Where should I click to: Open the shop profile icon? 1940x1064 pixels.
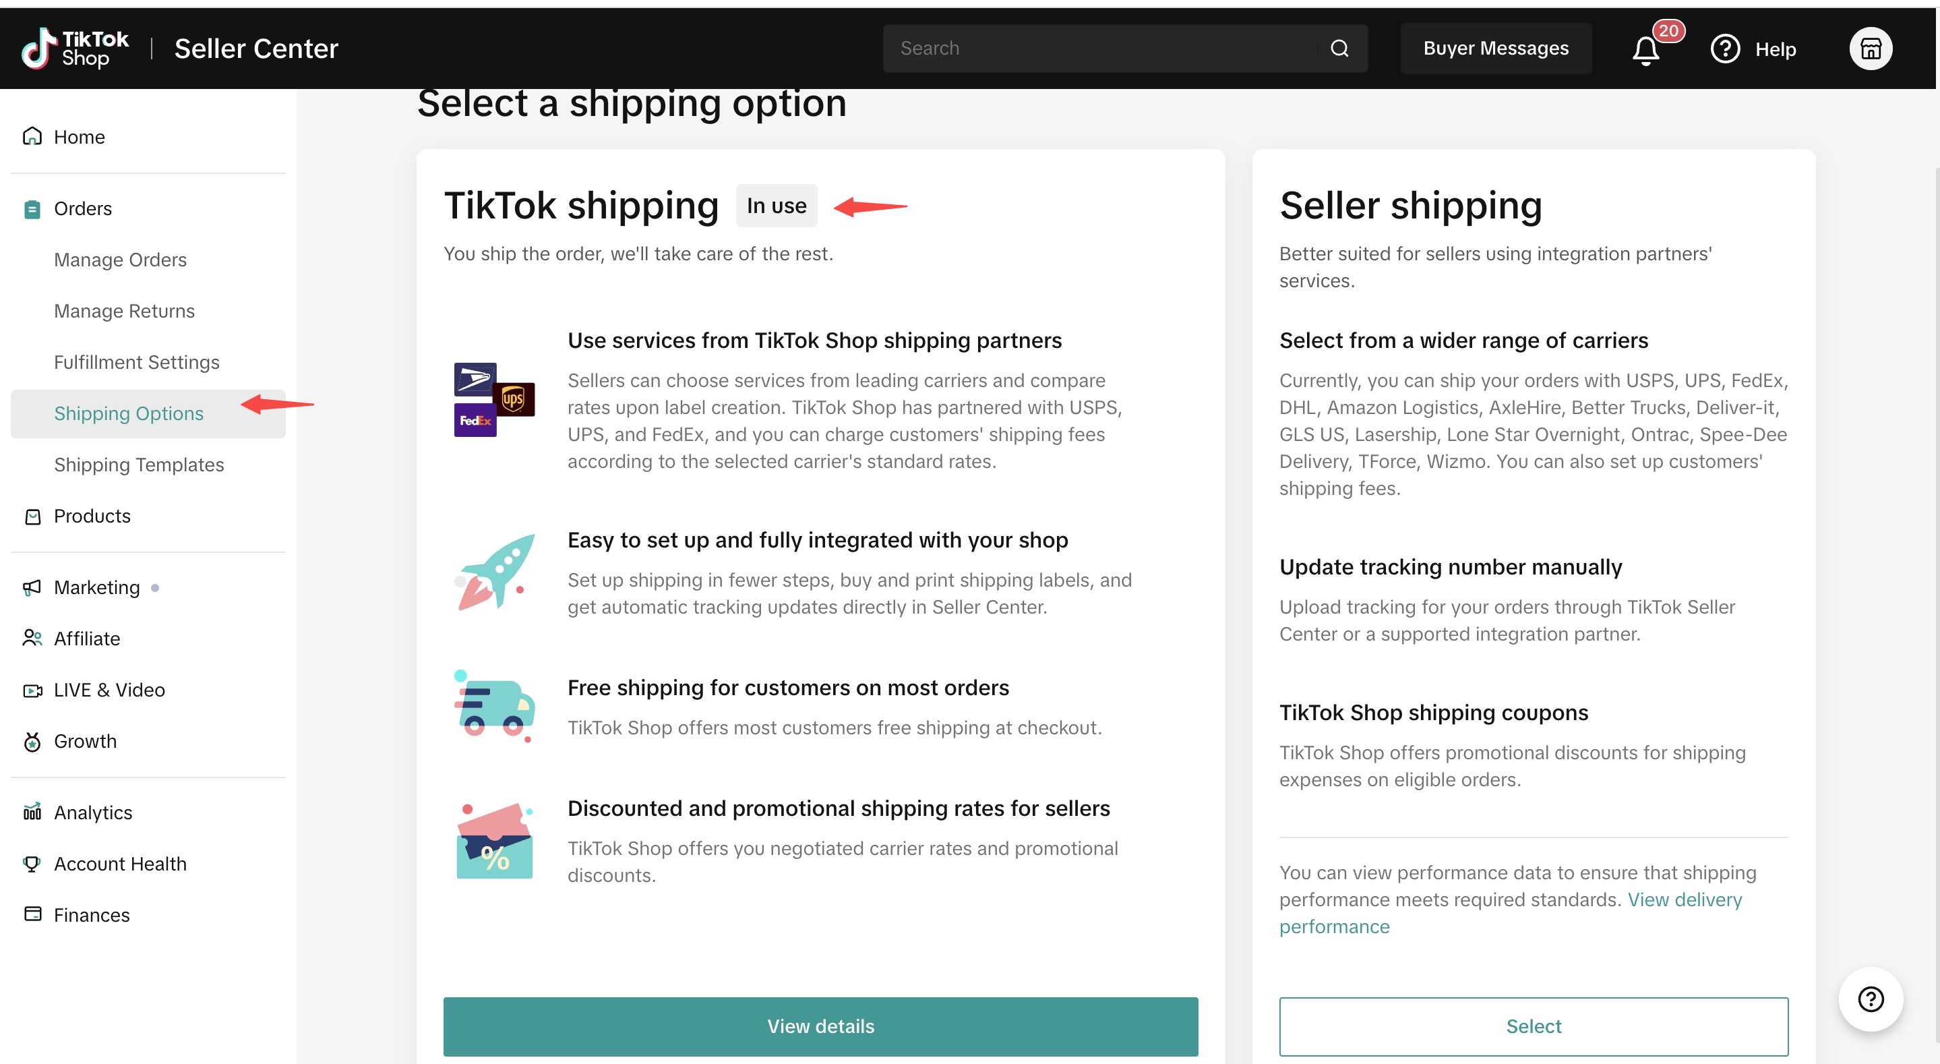1870,49
